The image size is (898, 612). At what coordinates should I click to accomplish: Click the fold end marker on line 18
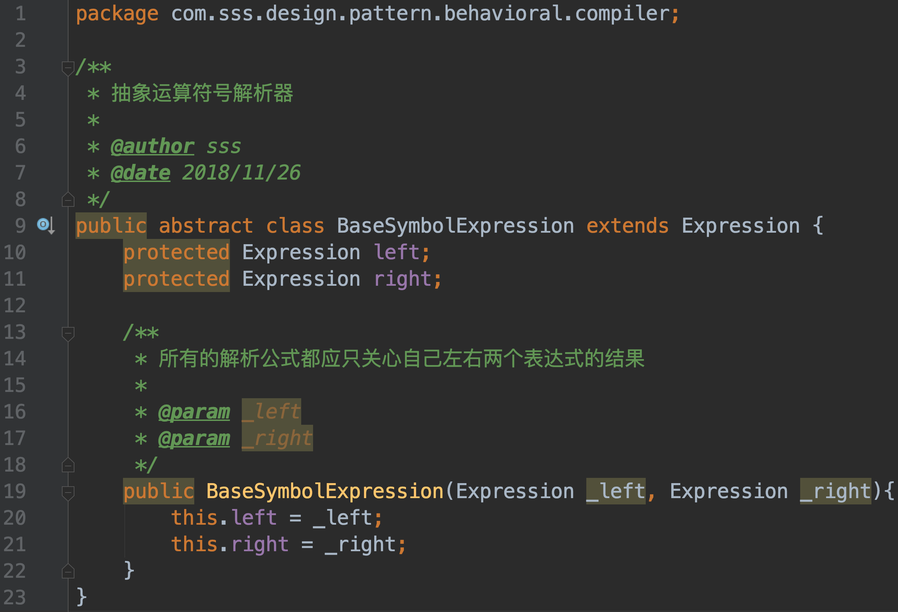point(68,466)
